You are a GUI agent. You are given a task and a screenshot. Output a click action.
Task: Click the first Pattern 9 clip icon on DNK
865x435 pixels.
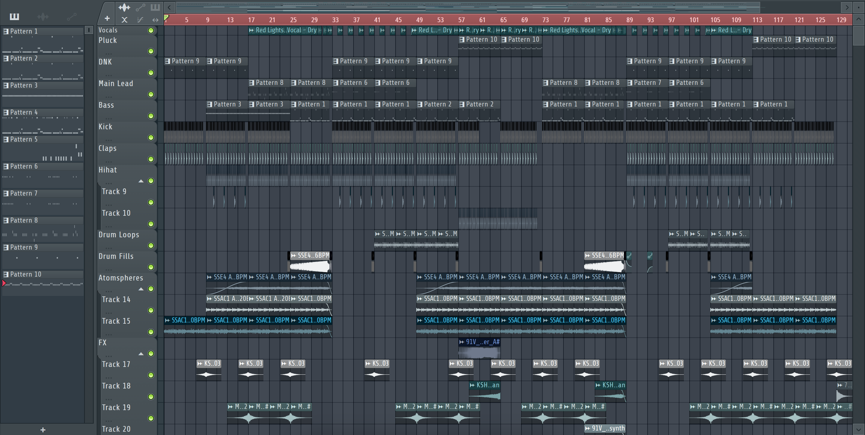click(168, 61)
